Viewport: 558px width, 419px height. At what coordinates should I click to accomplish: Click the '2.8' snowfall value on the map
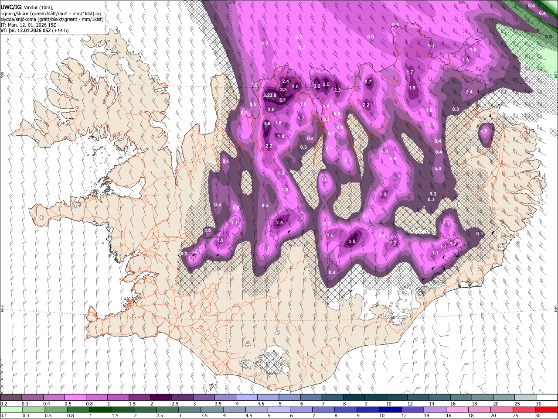point(283,89)
